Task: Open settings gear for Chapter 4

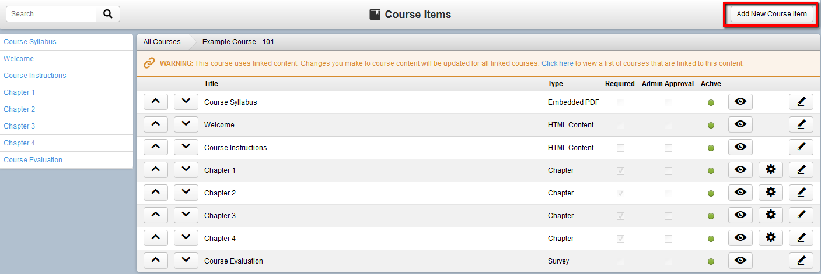Action: click(771, 238)
